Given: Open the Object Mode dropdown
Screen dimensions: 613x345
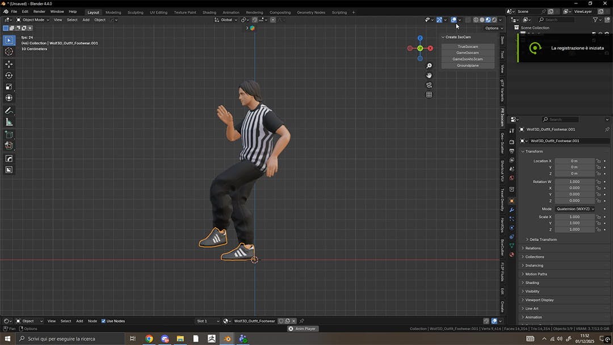Looking at the screenshot, I should 32,20.
